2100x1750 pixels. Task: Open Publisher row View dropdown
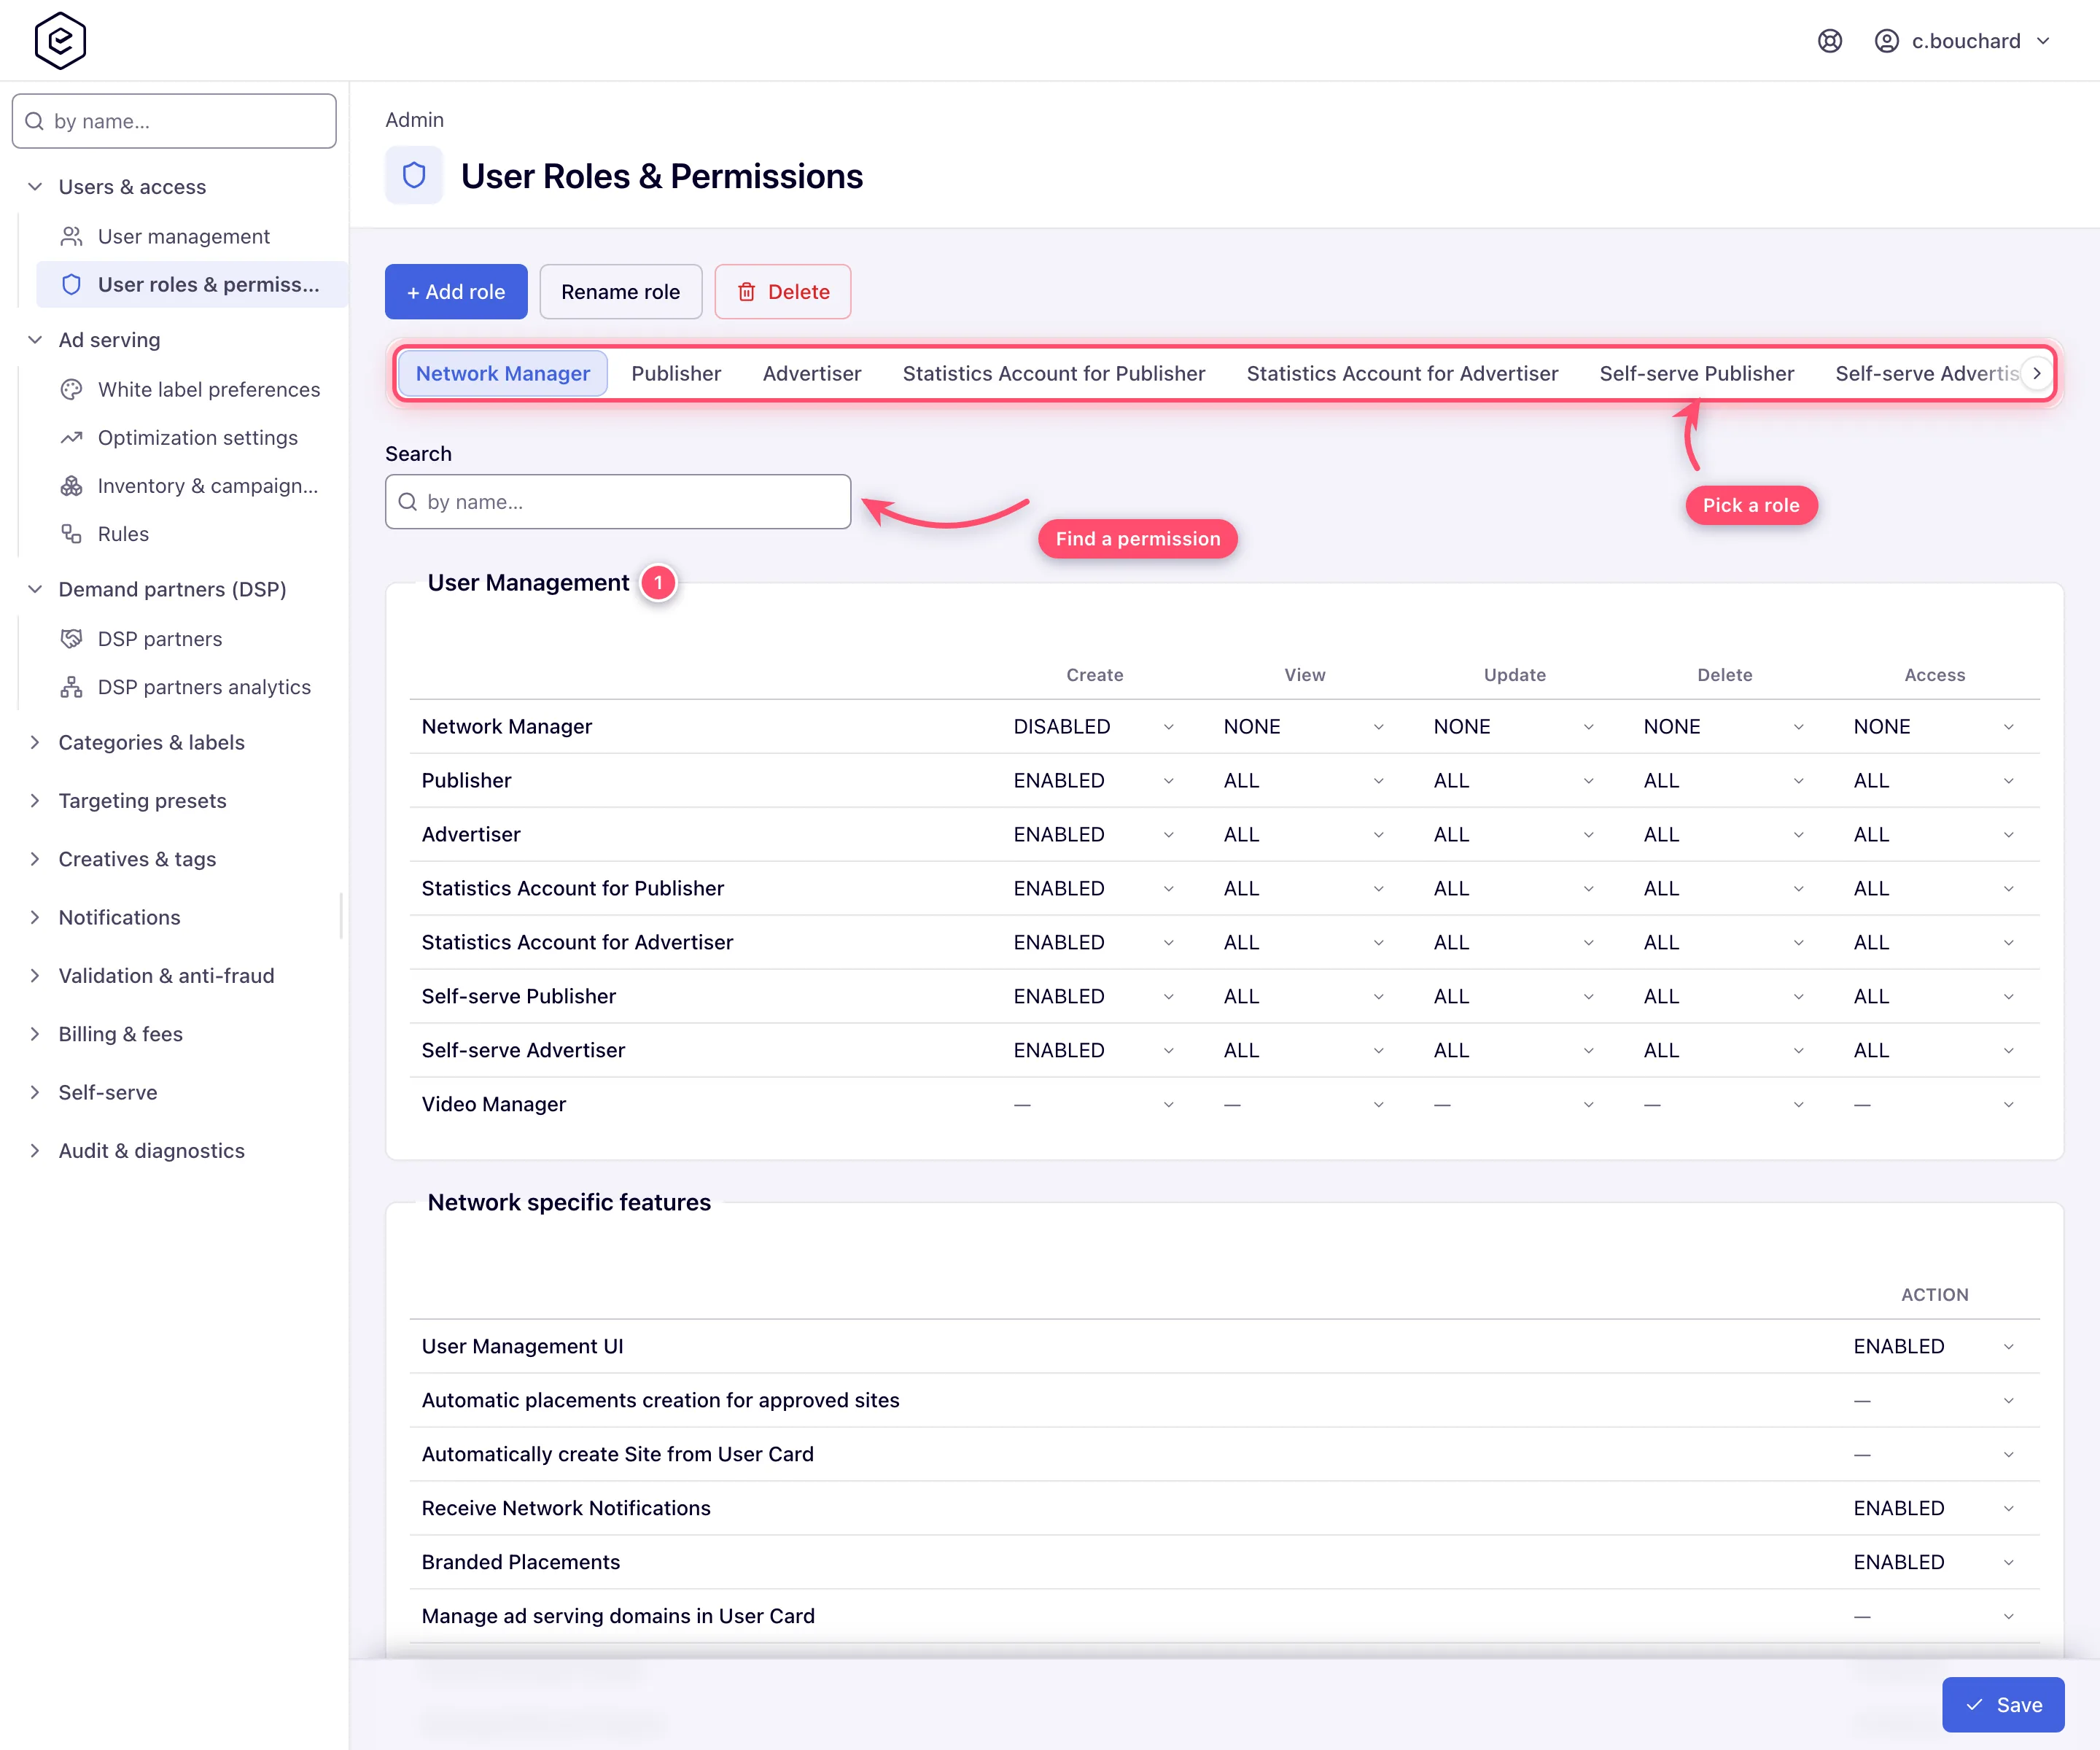[1304, 781]
